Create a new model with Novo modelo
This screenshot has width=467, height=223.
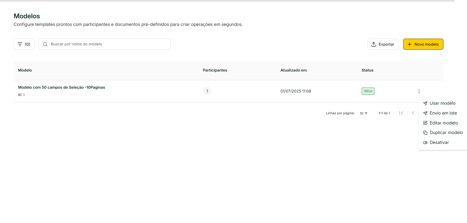pyautogui.click(x=423, y=44)
